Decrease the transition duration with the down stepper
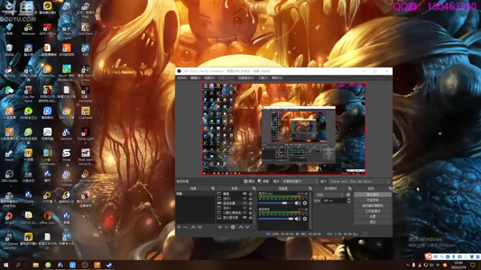The height and width of the screenshot is (270, 481). [x=349, y=202]
